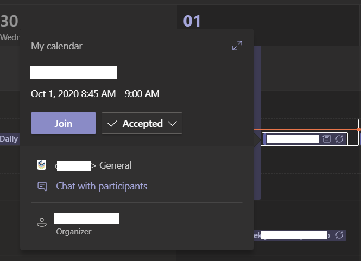
Task: Click the Chat with participants link
Action: [x=102, y=186]
